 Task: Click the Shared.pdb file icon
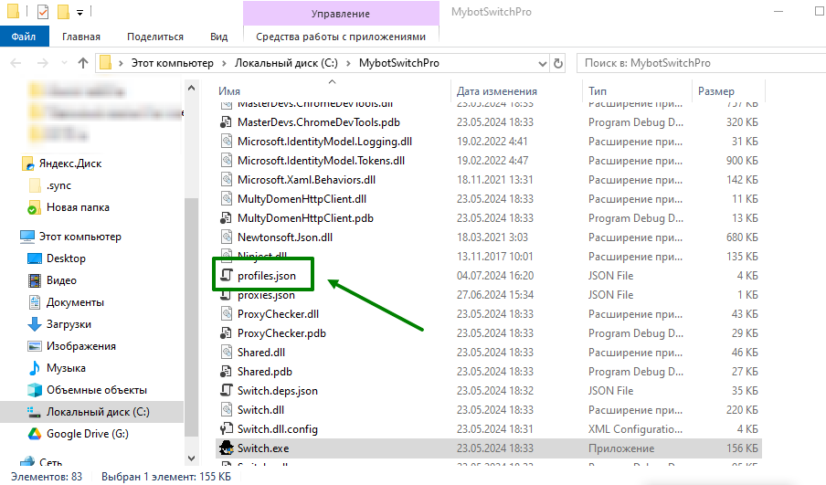coord(226,372)
